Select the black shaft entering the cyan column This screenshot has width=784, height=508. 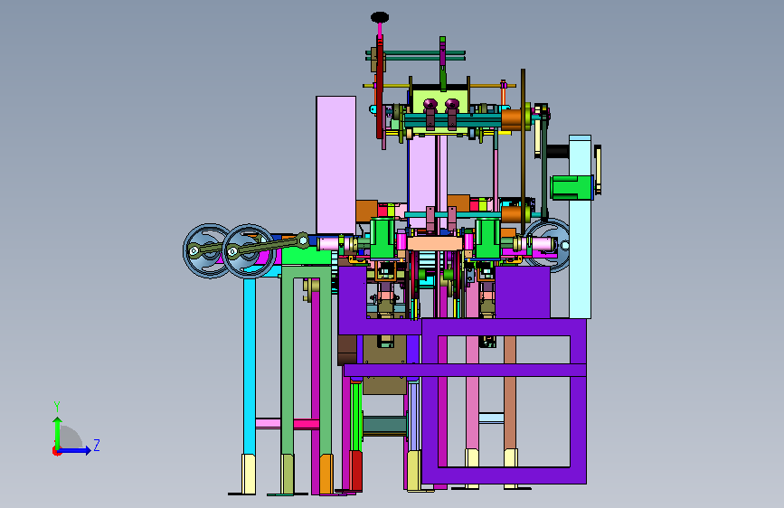pyautogui.click(x=558, y=151)
